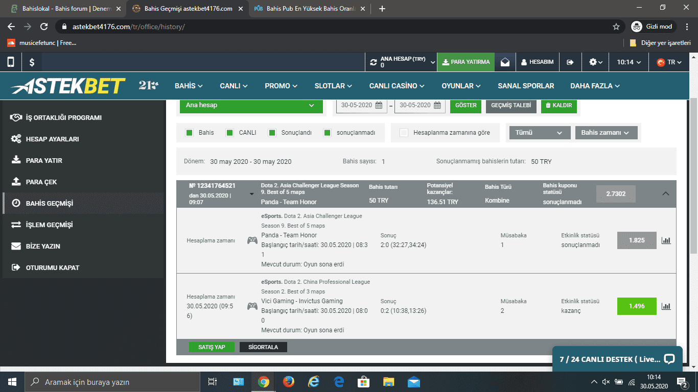The width and height of the screenshot is (698, 392).
Task: Open the 21+ age badge
Action: (x=148, y=86)
